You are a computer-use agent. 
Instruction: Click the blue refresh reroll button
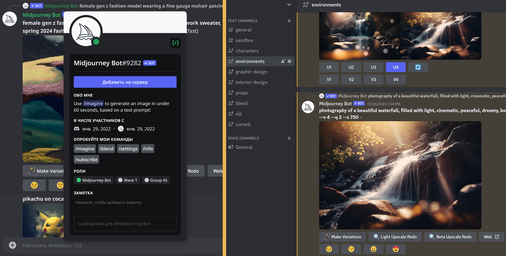[418, 67]
